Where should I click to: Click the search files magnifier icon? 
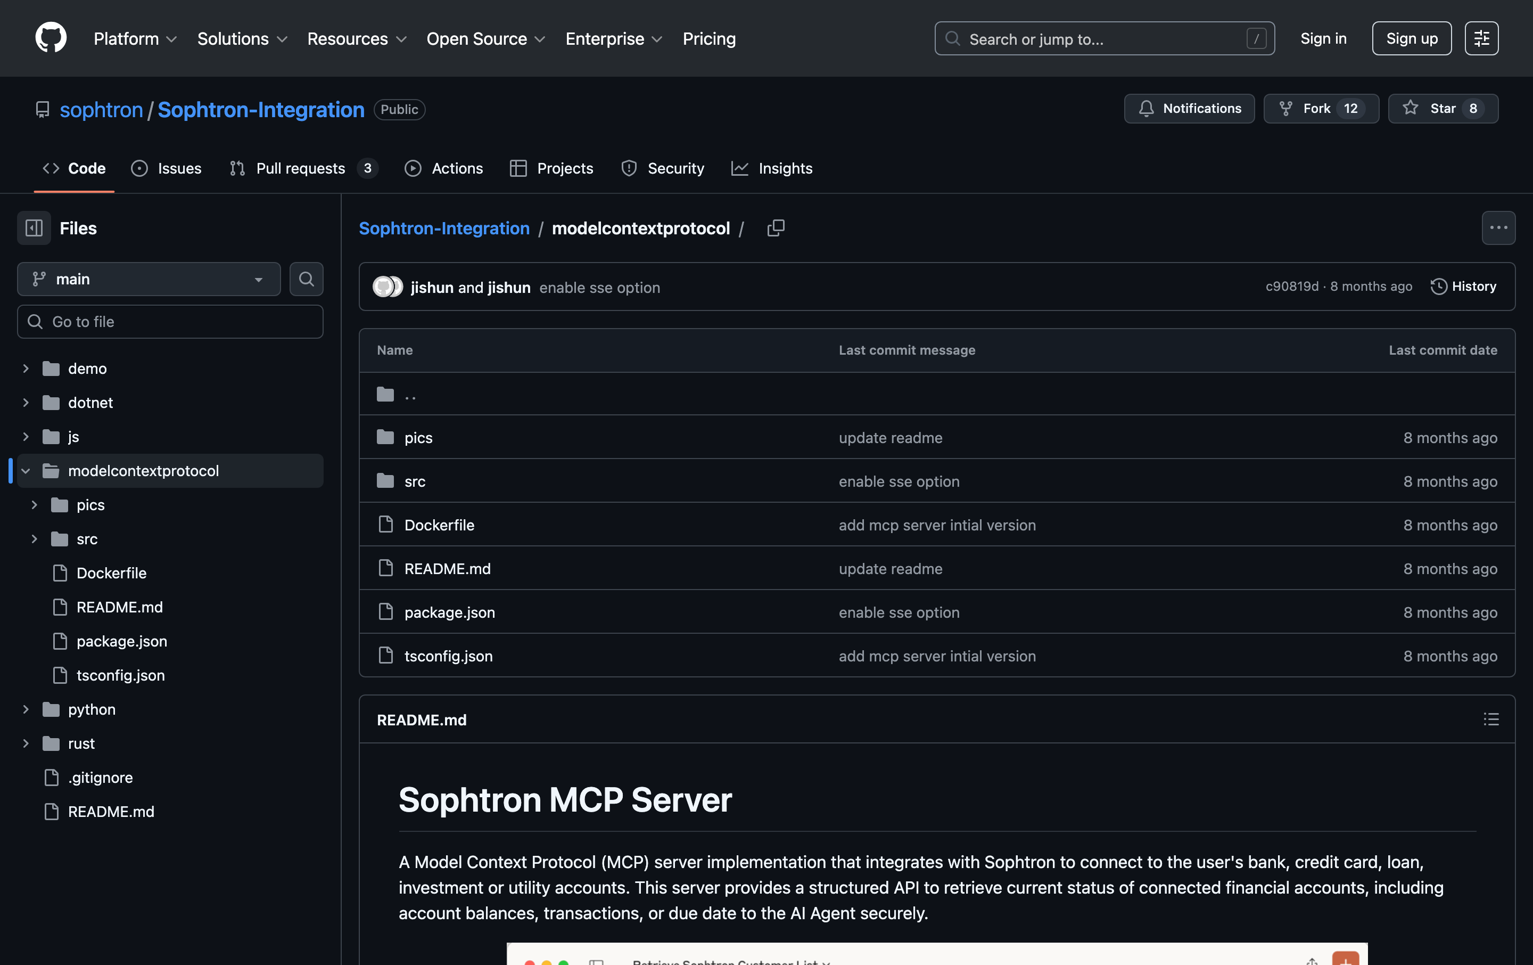306,279
